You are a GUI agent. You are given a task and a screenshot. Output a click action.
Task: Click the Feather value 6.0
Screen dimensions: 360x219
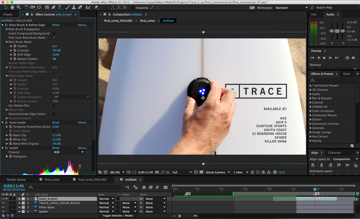[x=55, y=46]
